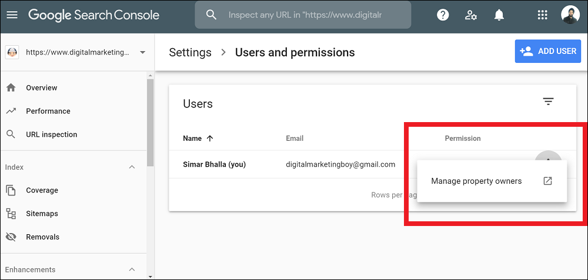Screen dimensions: 588x280
Task: Collapse the Enhancements section
Action: [132, 269]
